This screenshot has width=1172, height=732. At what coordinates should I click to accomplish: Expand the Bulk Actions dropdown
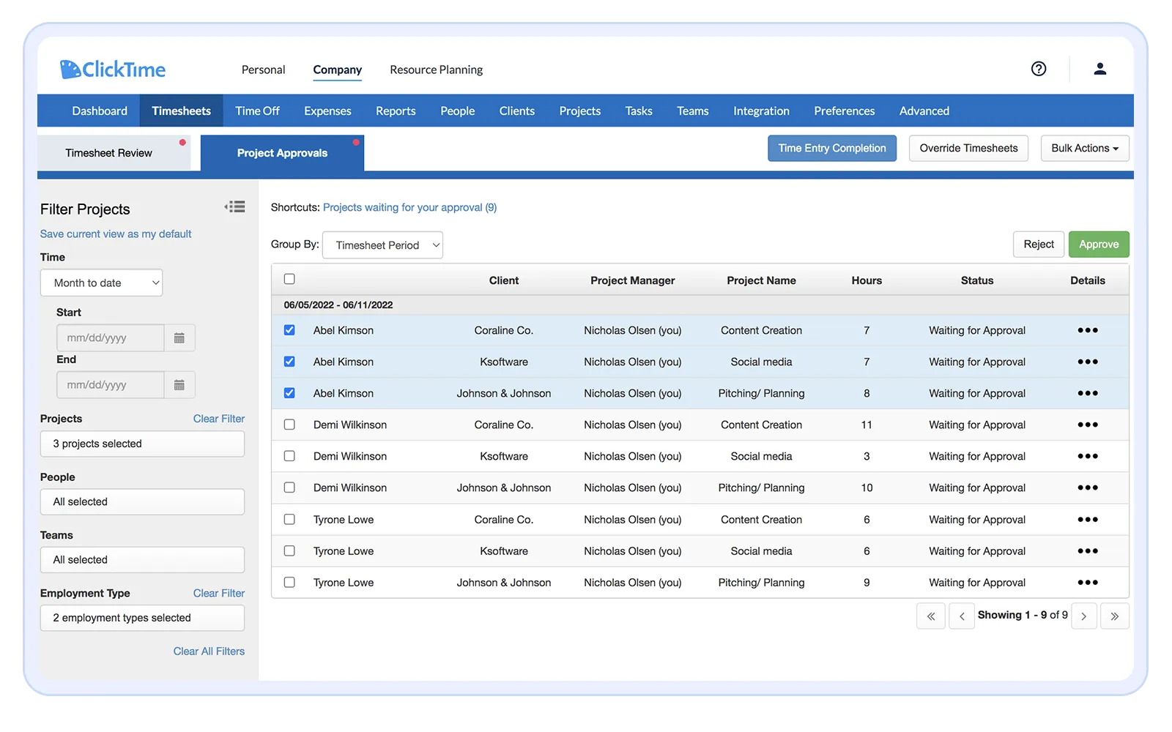1085,149
